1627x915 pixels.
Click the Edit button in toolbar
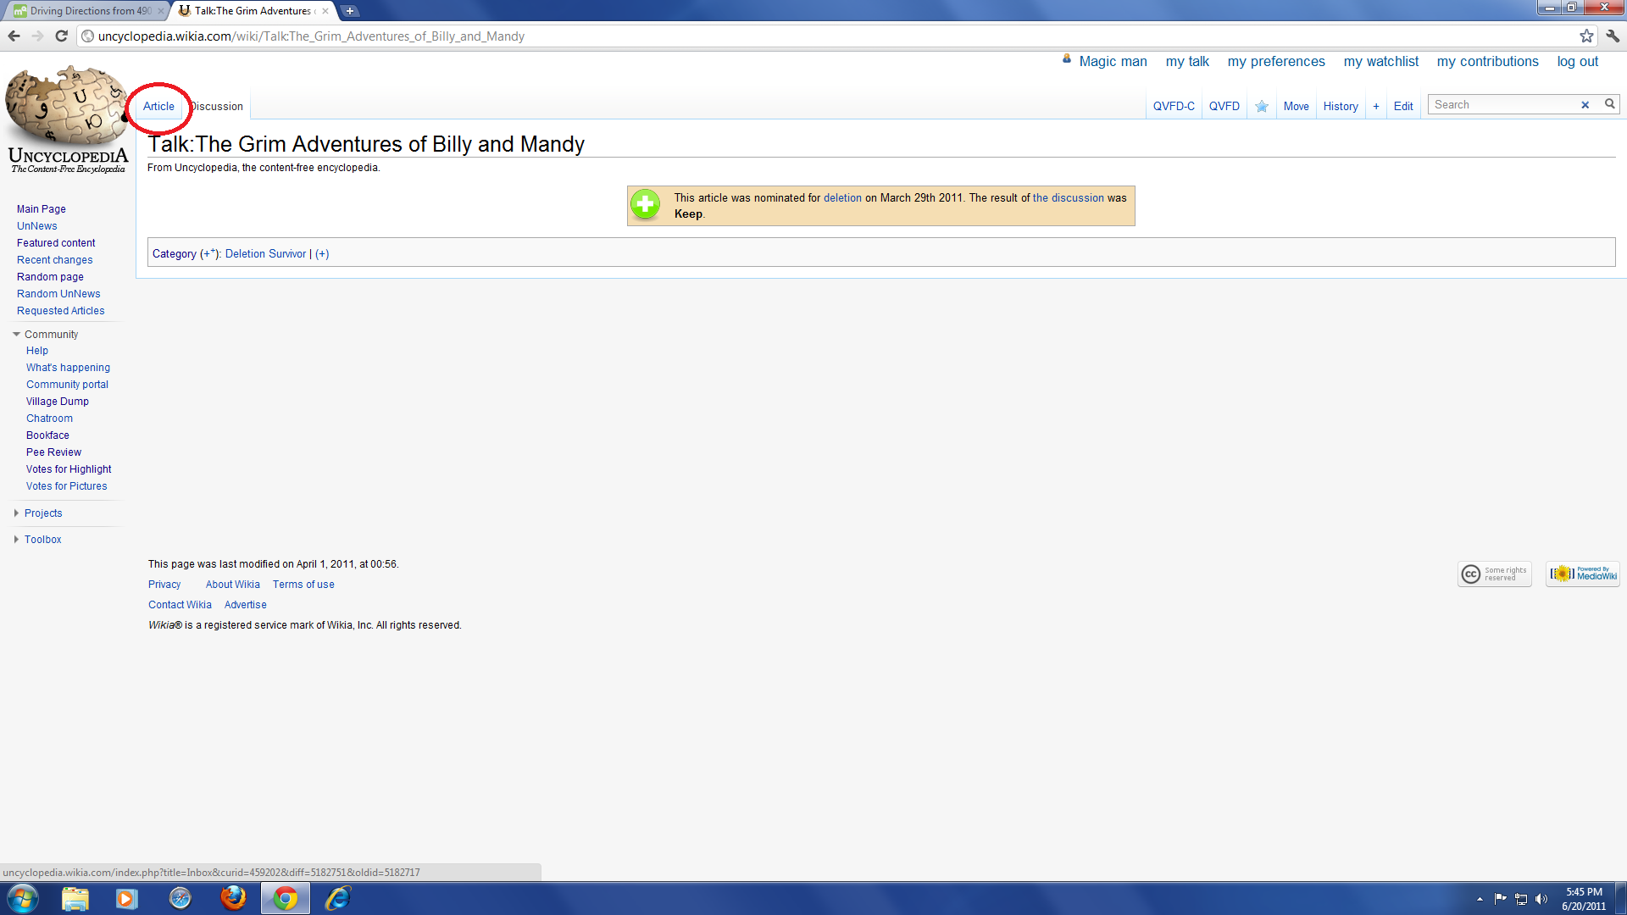1402,105
